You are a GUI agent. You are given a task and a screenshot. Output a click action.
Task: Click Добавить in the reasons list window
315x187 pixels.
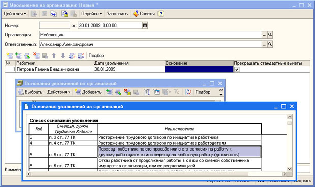point(88,92)
